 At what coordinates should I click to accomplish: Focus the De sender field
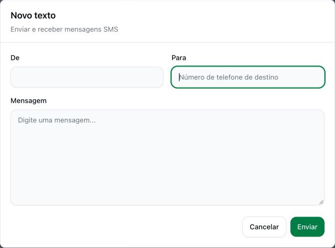coord(87,77)
